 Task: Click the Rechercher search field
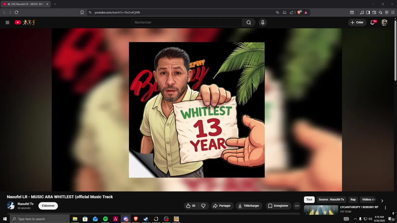(x=187, y=22)
